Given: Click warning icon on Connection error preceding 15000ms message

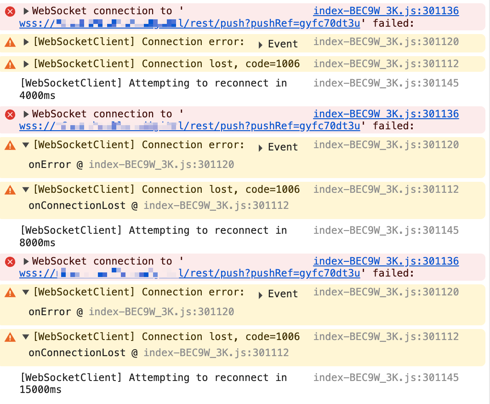Looking at the screenshot, I should 10,293.
